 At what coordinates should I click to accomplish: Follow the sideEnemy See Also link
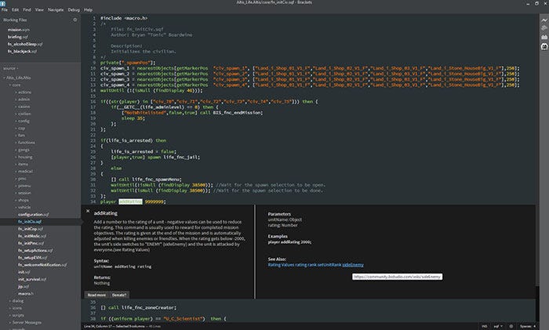click(353, 265)
